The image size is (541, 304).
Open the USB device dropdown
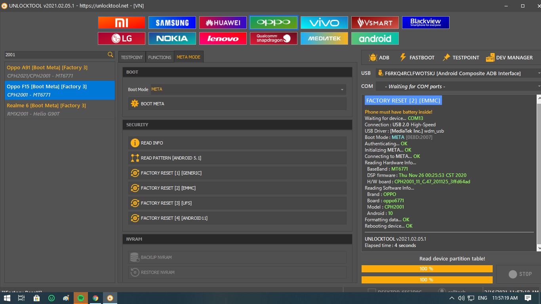(x=458, y=73)
